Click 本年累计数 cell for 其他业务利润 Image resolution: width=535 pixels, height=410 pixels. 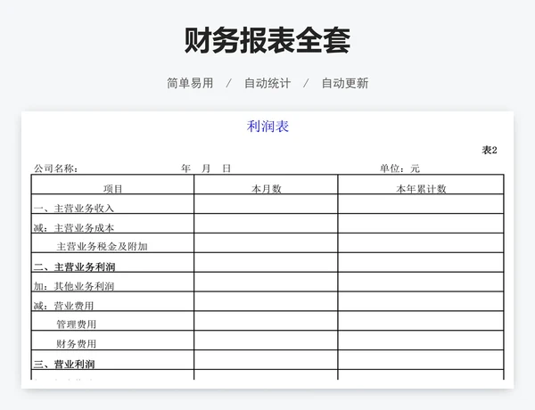click(421, 282)
